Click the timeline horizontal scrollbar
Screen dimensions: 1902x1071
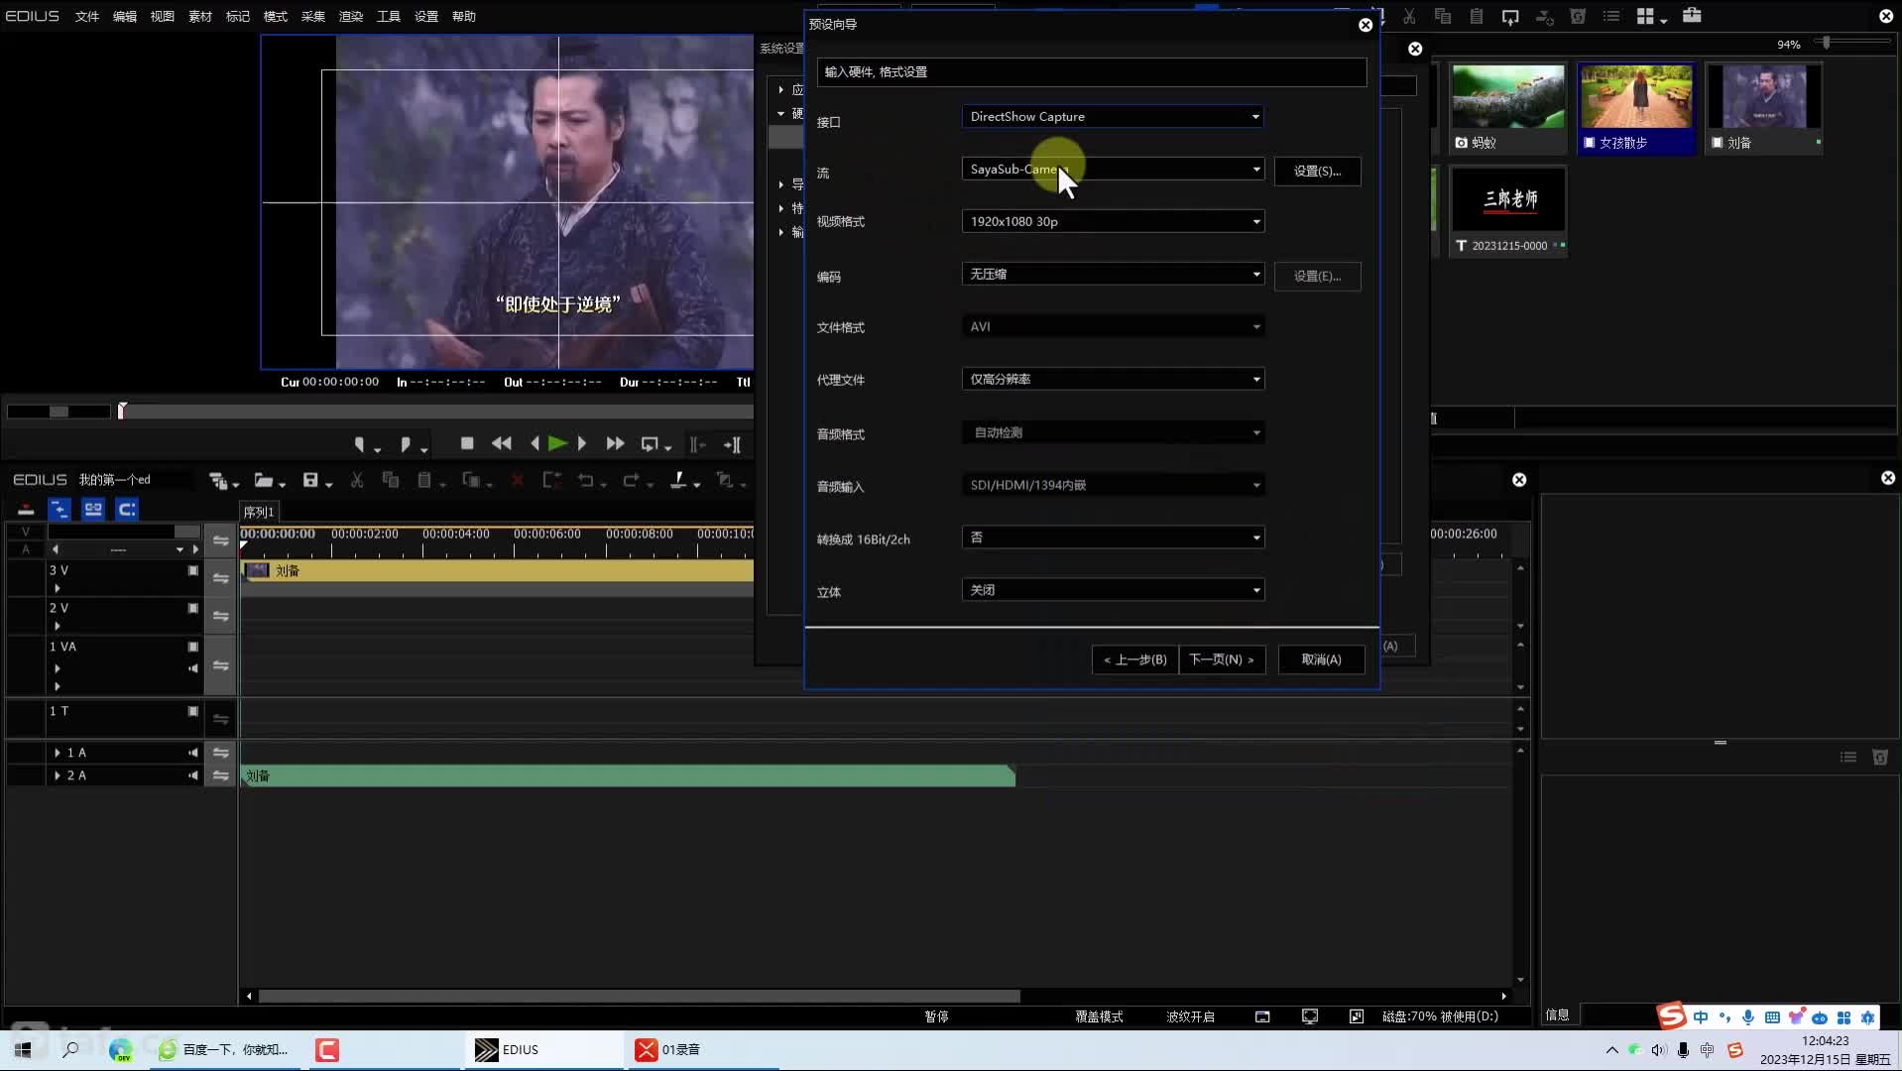click(x=640, y=996)
